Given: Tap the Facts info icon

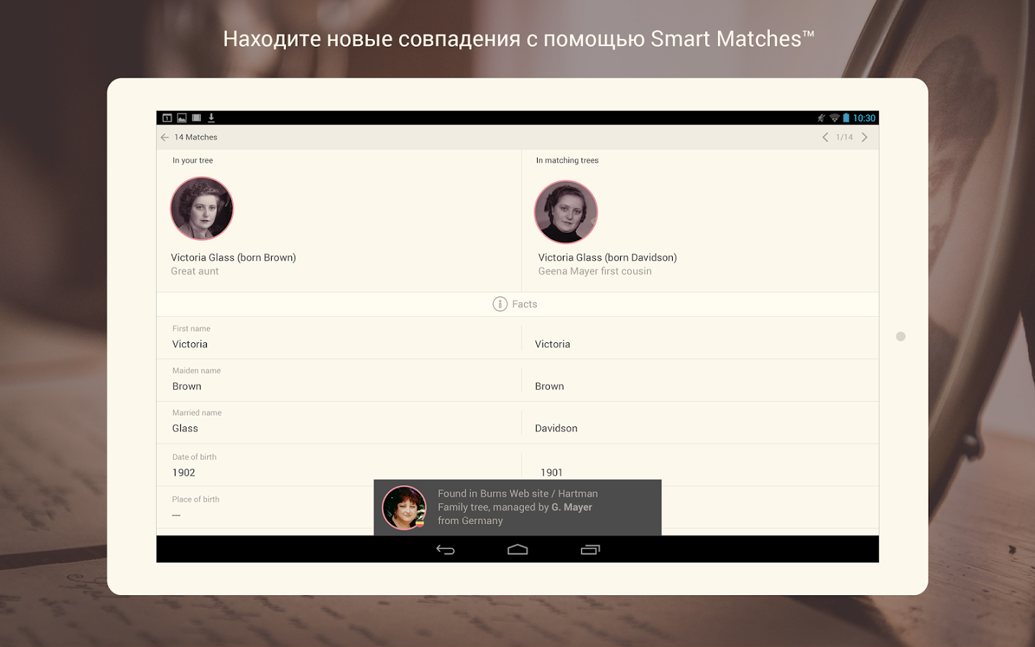Looking at the screenshot, I should point(500,304).
